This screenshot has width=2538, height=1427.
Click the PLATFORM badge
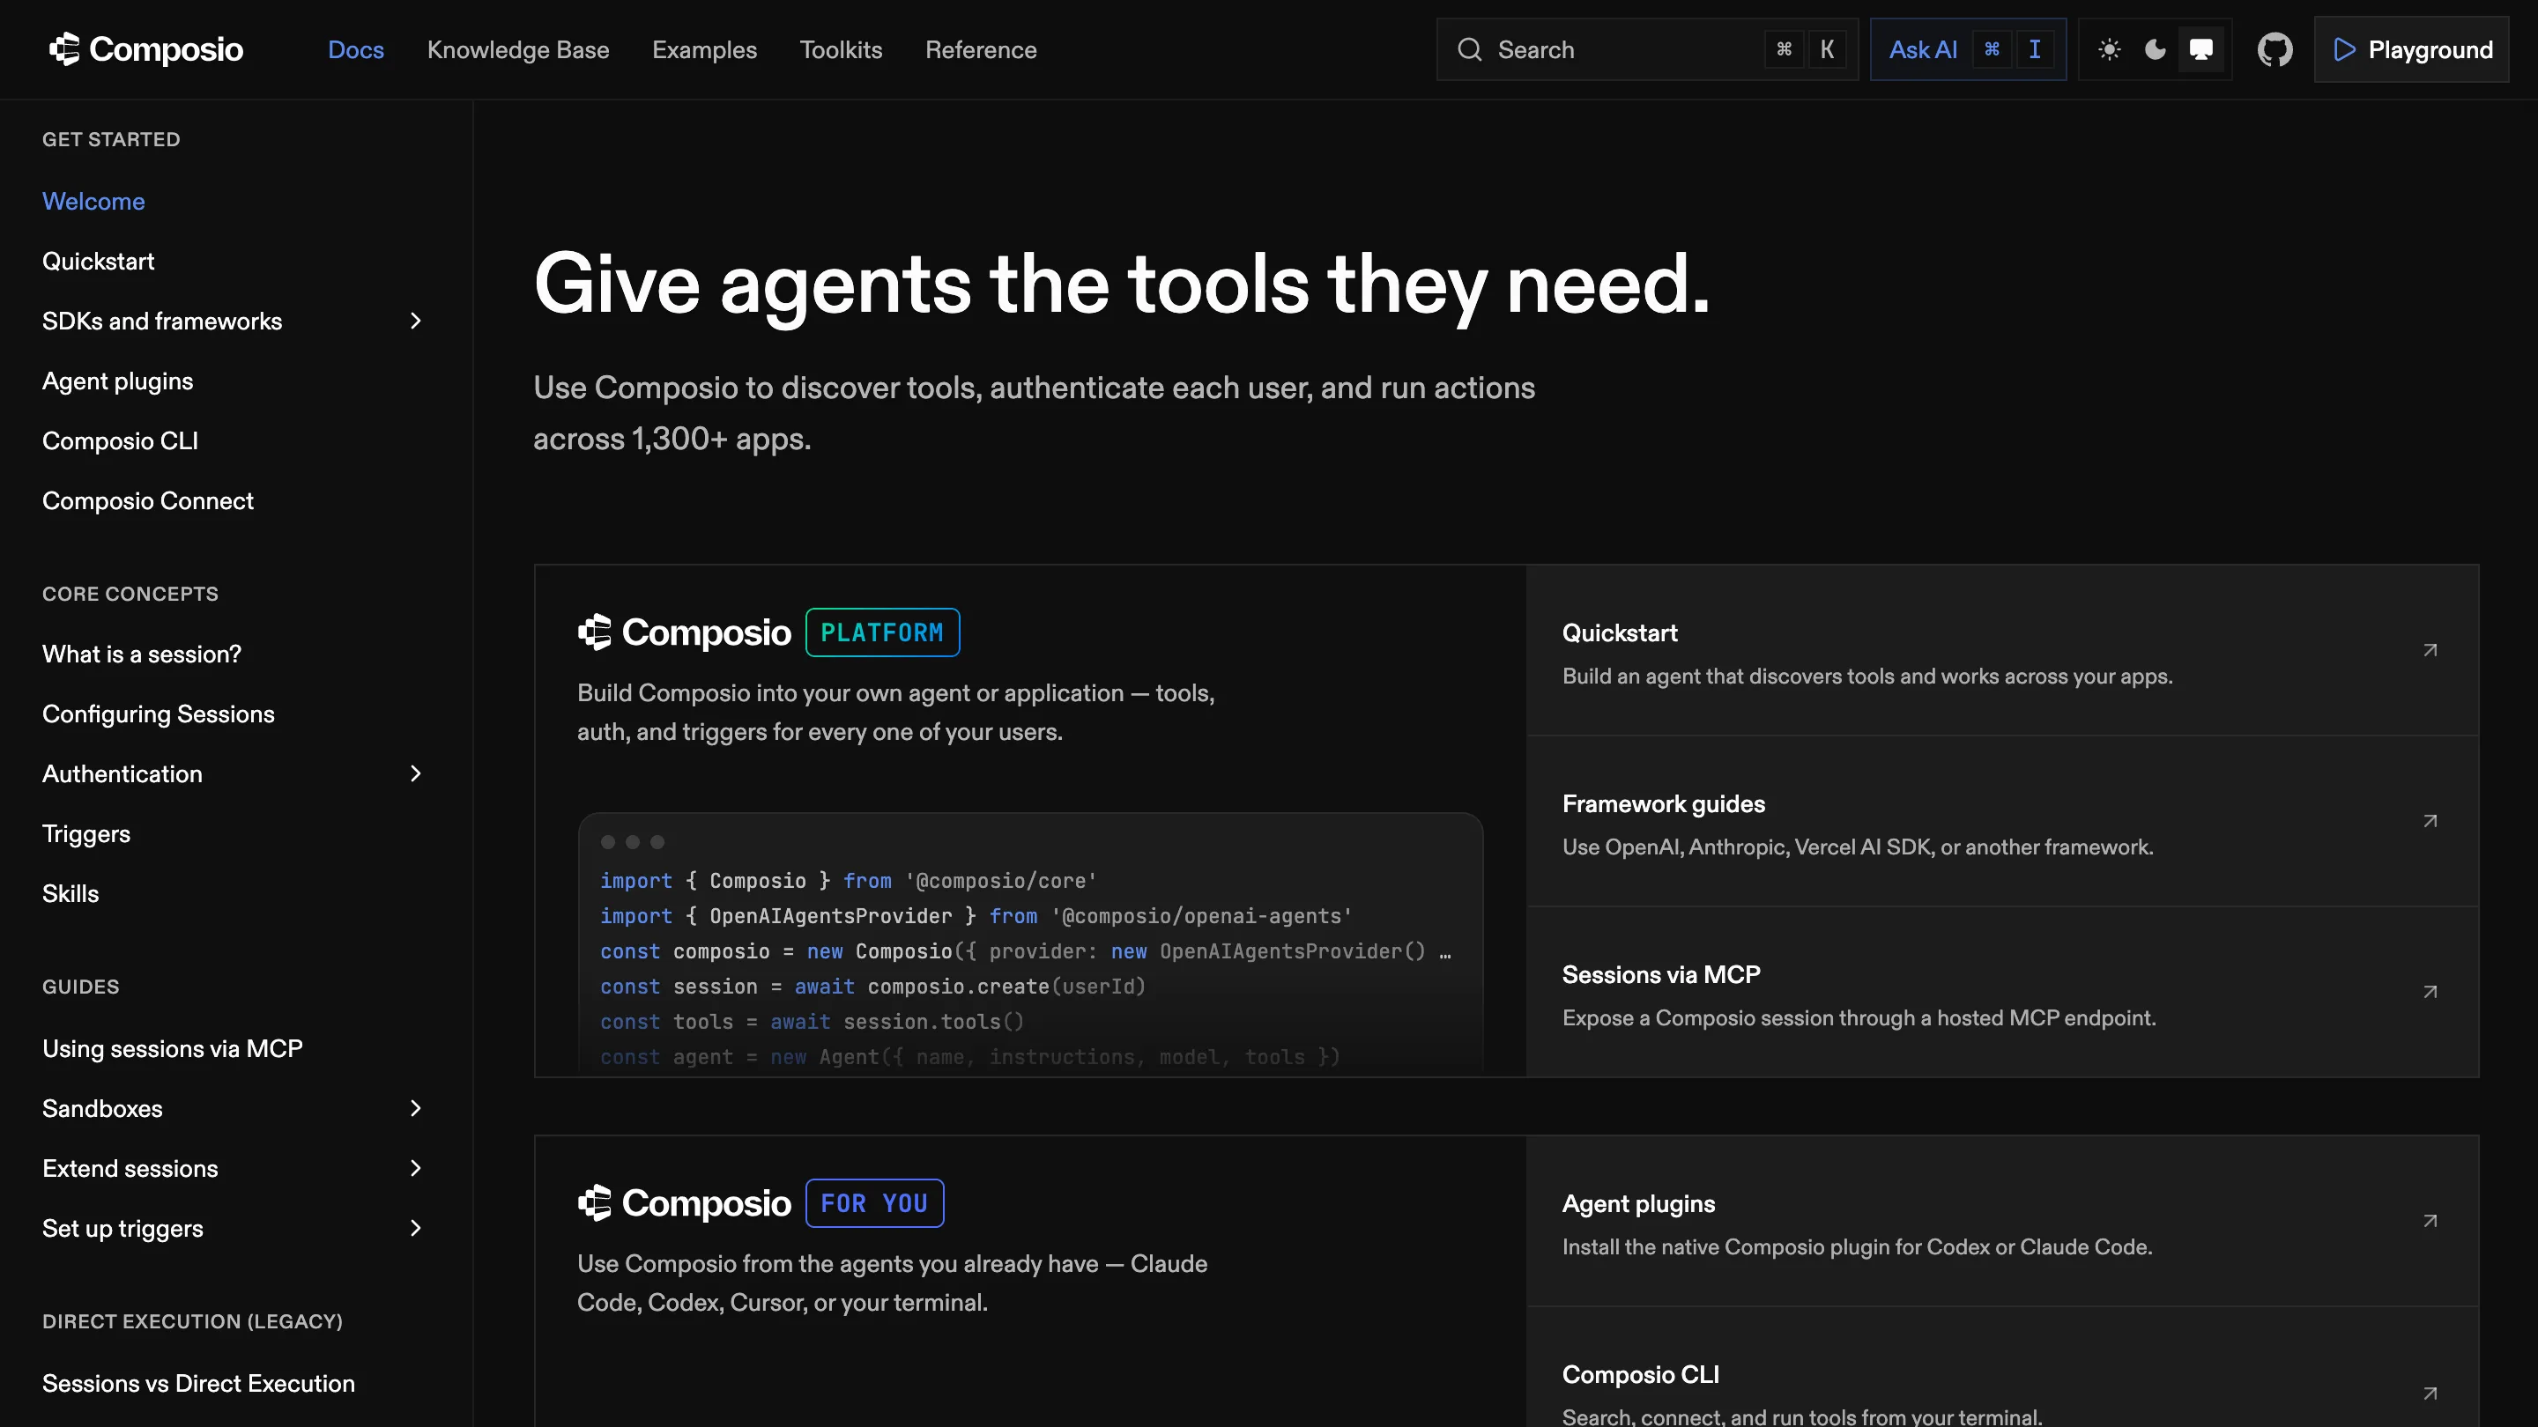pyautogui.click(x=883, y=632)
